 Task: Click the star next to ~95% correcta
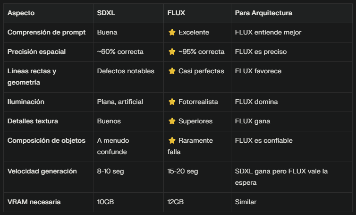click(172, 52)
